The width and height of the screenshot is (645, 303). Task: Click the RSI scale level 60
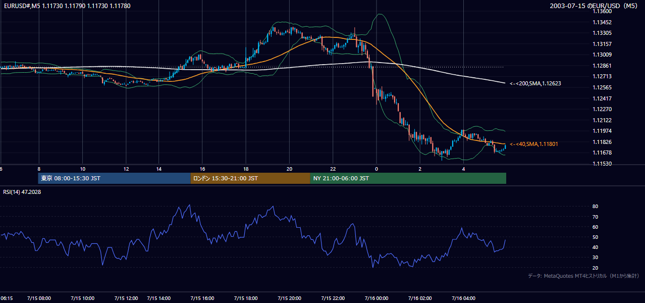tap(596, 227)
